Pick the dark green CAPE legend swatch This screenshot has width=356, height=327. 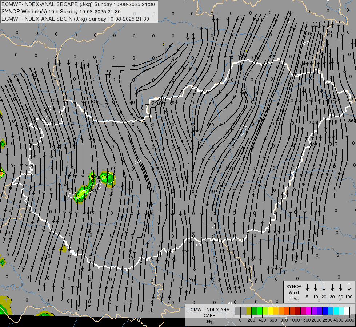point(254,311)
